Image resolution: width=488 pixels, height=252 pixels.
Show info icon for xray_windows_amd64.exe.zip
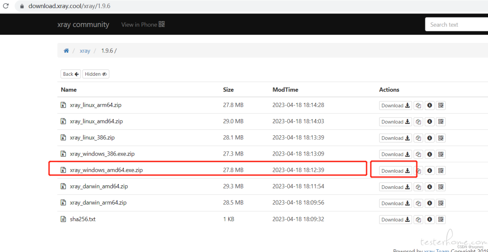coord(430,171)
